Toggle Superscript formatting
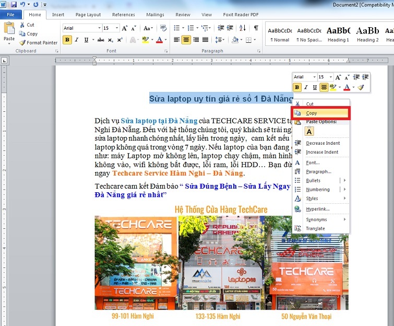This screenshot has width=394, height=326. (x=120, y=40)
